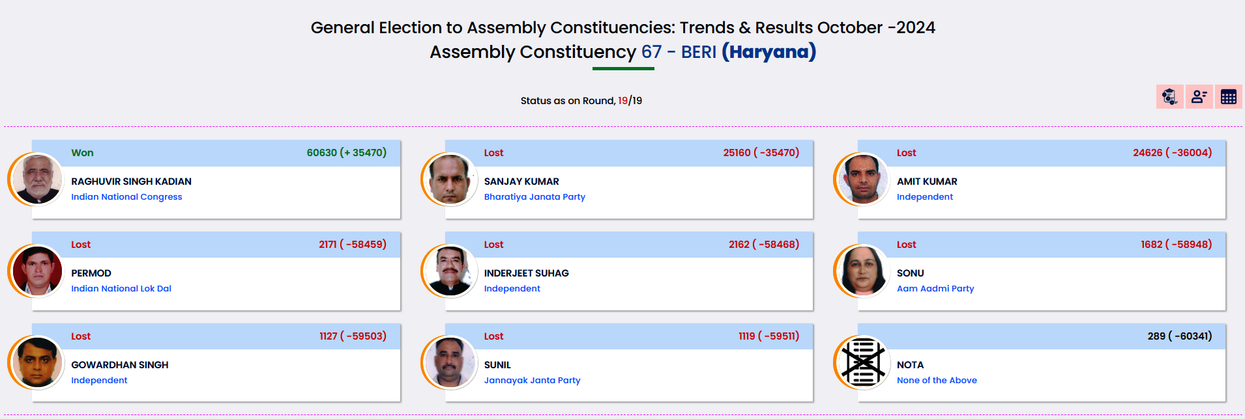The height and width of the screenshot is (419, 1245).
Task: Select Amit Kumar's portrait photo
Action: pos(862,179)
